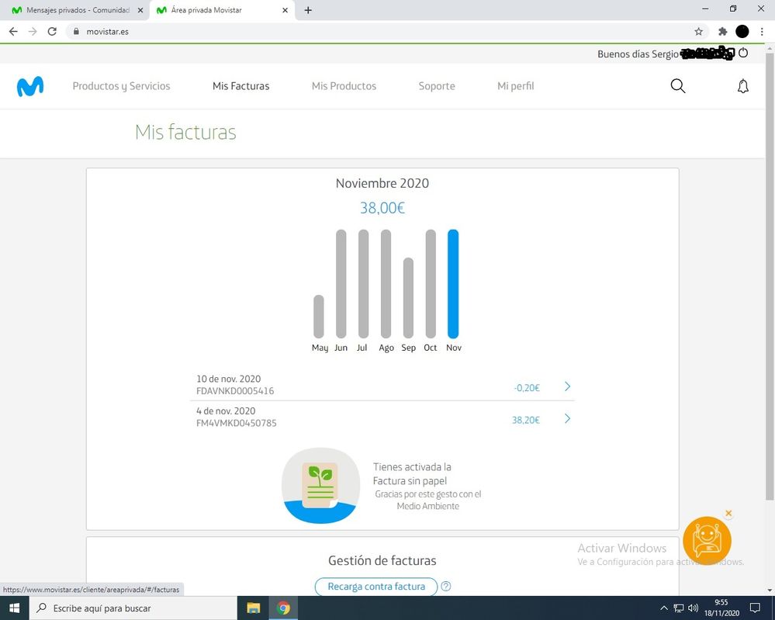This screenshot has height=620, width=775.
Task: Open Soporte menu
Action: 437,86
